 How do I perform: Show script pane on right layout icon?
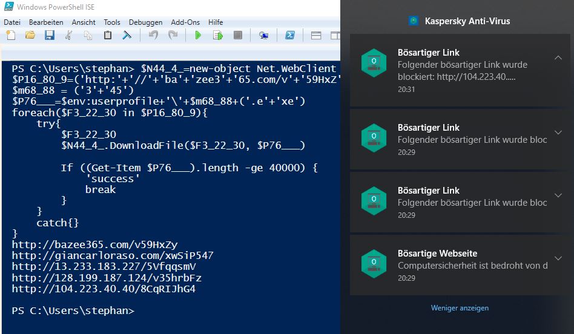point(335,35)
